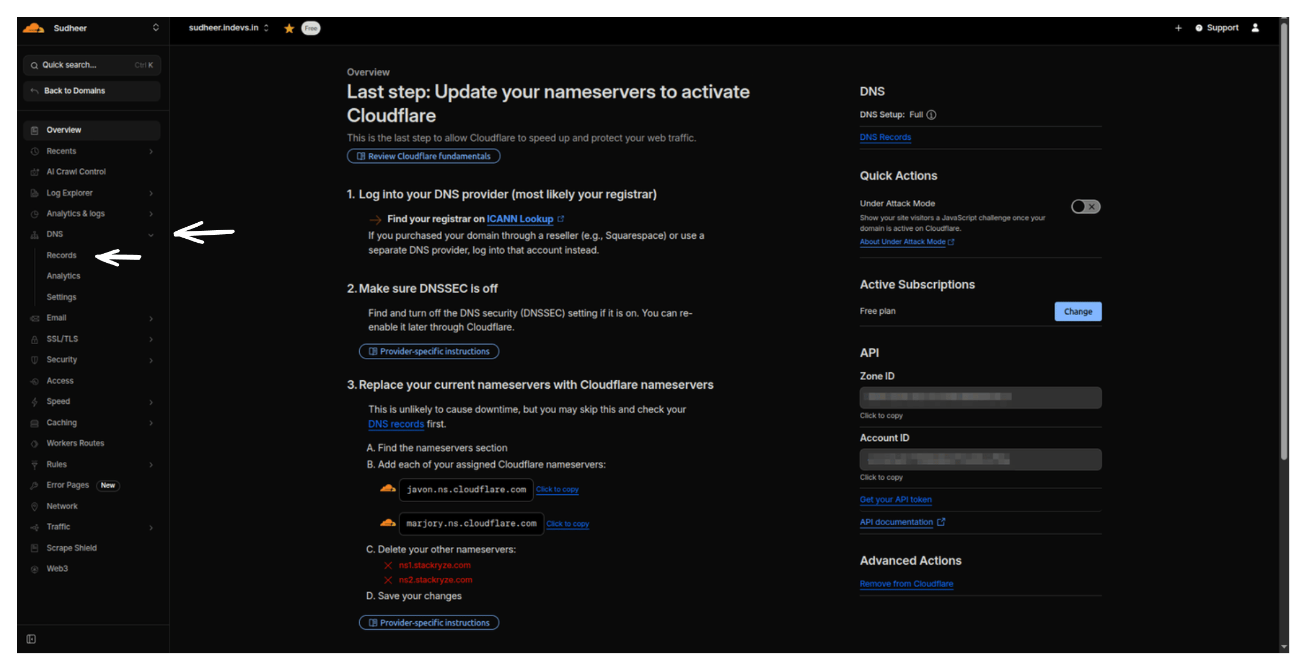This screenshot has width=1306, height=670.
Task: Click Change subscription plan button
Action: (1078, 312)
